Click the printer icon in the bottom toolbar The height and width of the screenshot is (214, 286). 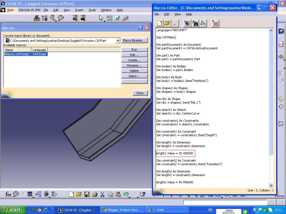tap(94, 194)
